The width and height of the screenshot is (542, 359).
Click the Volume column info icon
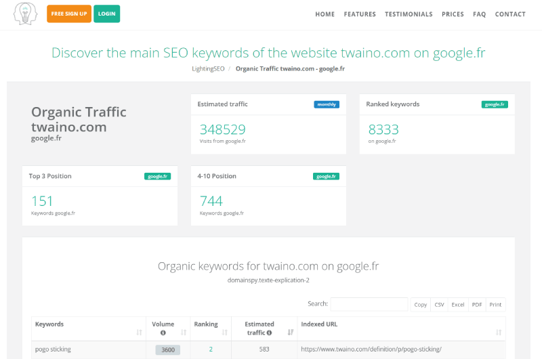pos(163,333)
